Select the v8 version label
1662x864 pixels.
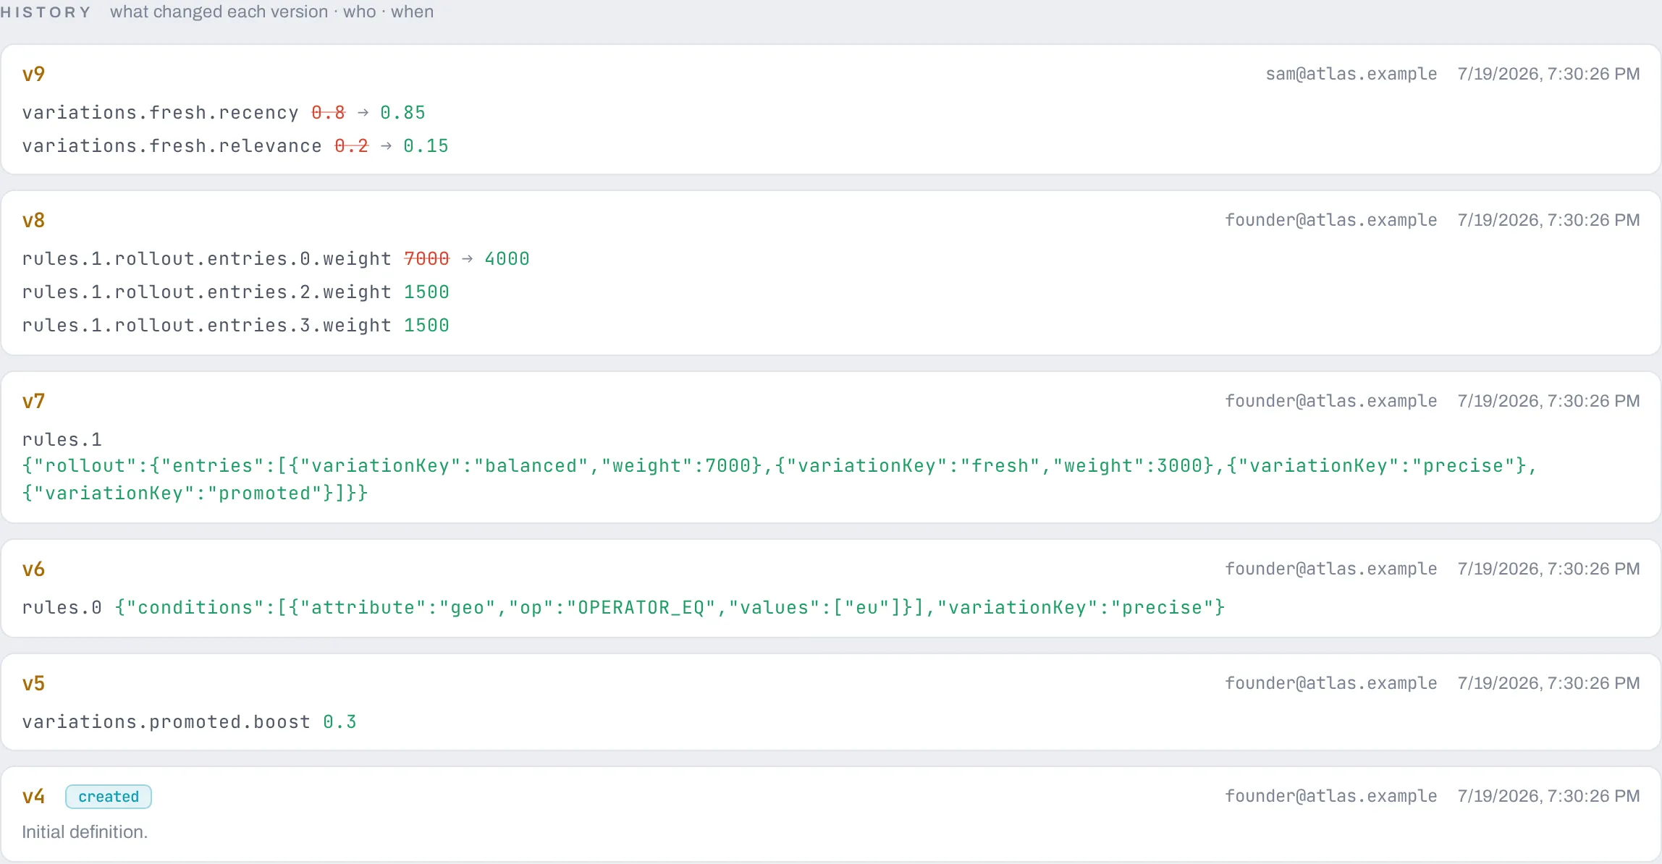pyautogui.click(x=33, y=220)
